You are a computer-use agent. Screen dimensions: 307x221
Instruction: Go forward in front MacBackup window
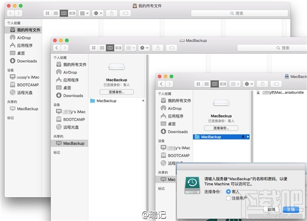(x=169, y=84)
